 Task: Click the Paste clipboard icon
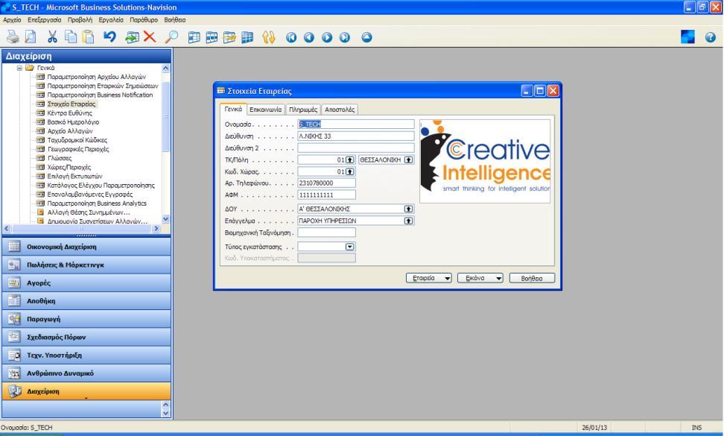point(88,37)
